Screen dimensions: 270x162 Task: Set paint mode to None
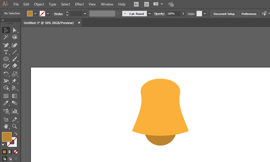click(x=16, y=152)
